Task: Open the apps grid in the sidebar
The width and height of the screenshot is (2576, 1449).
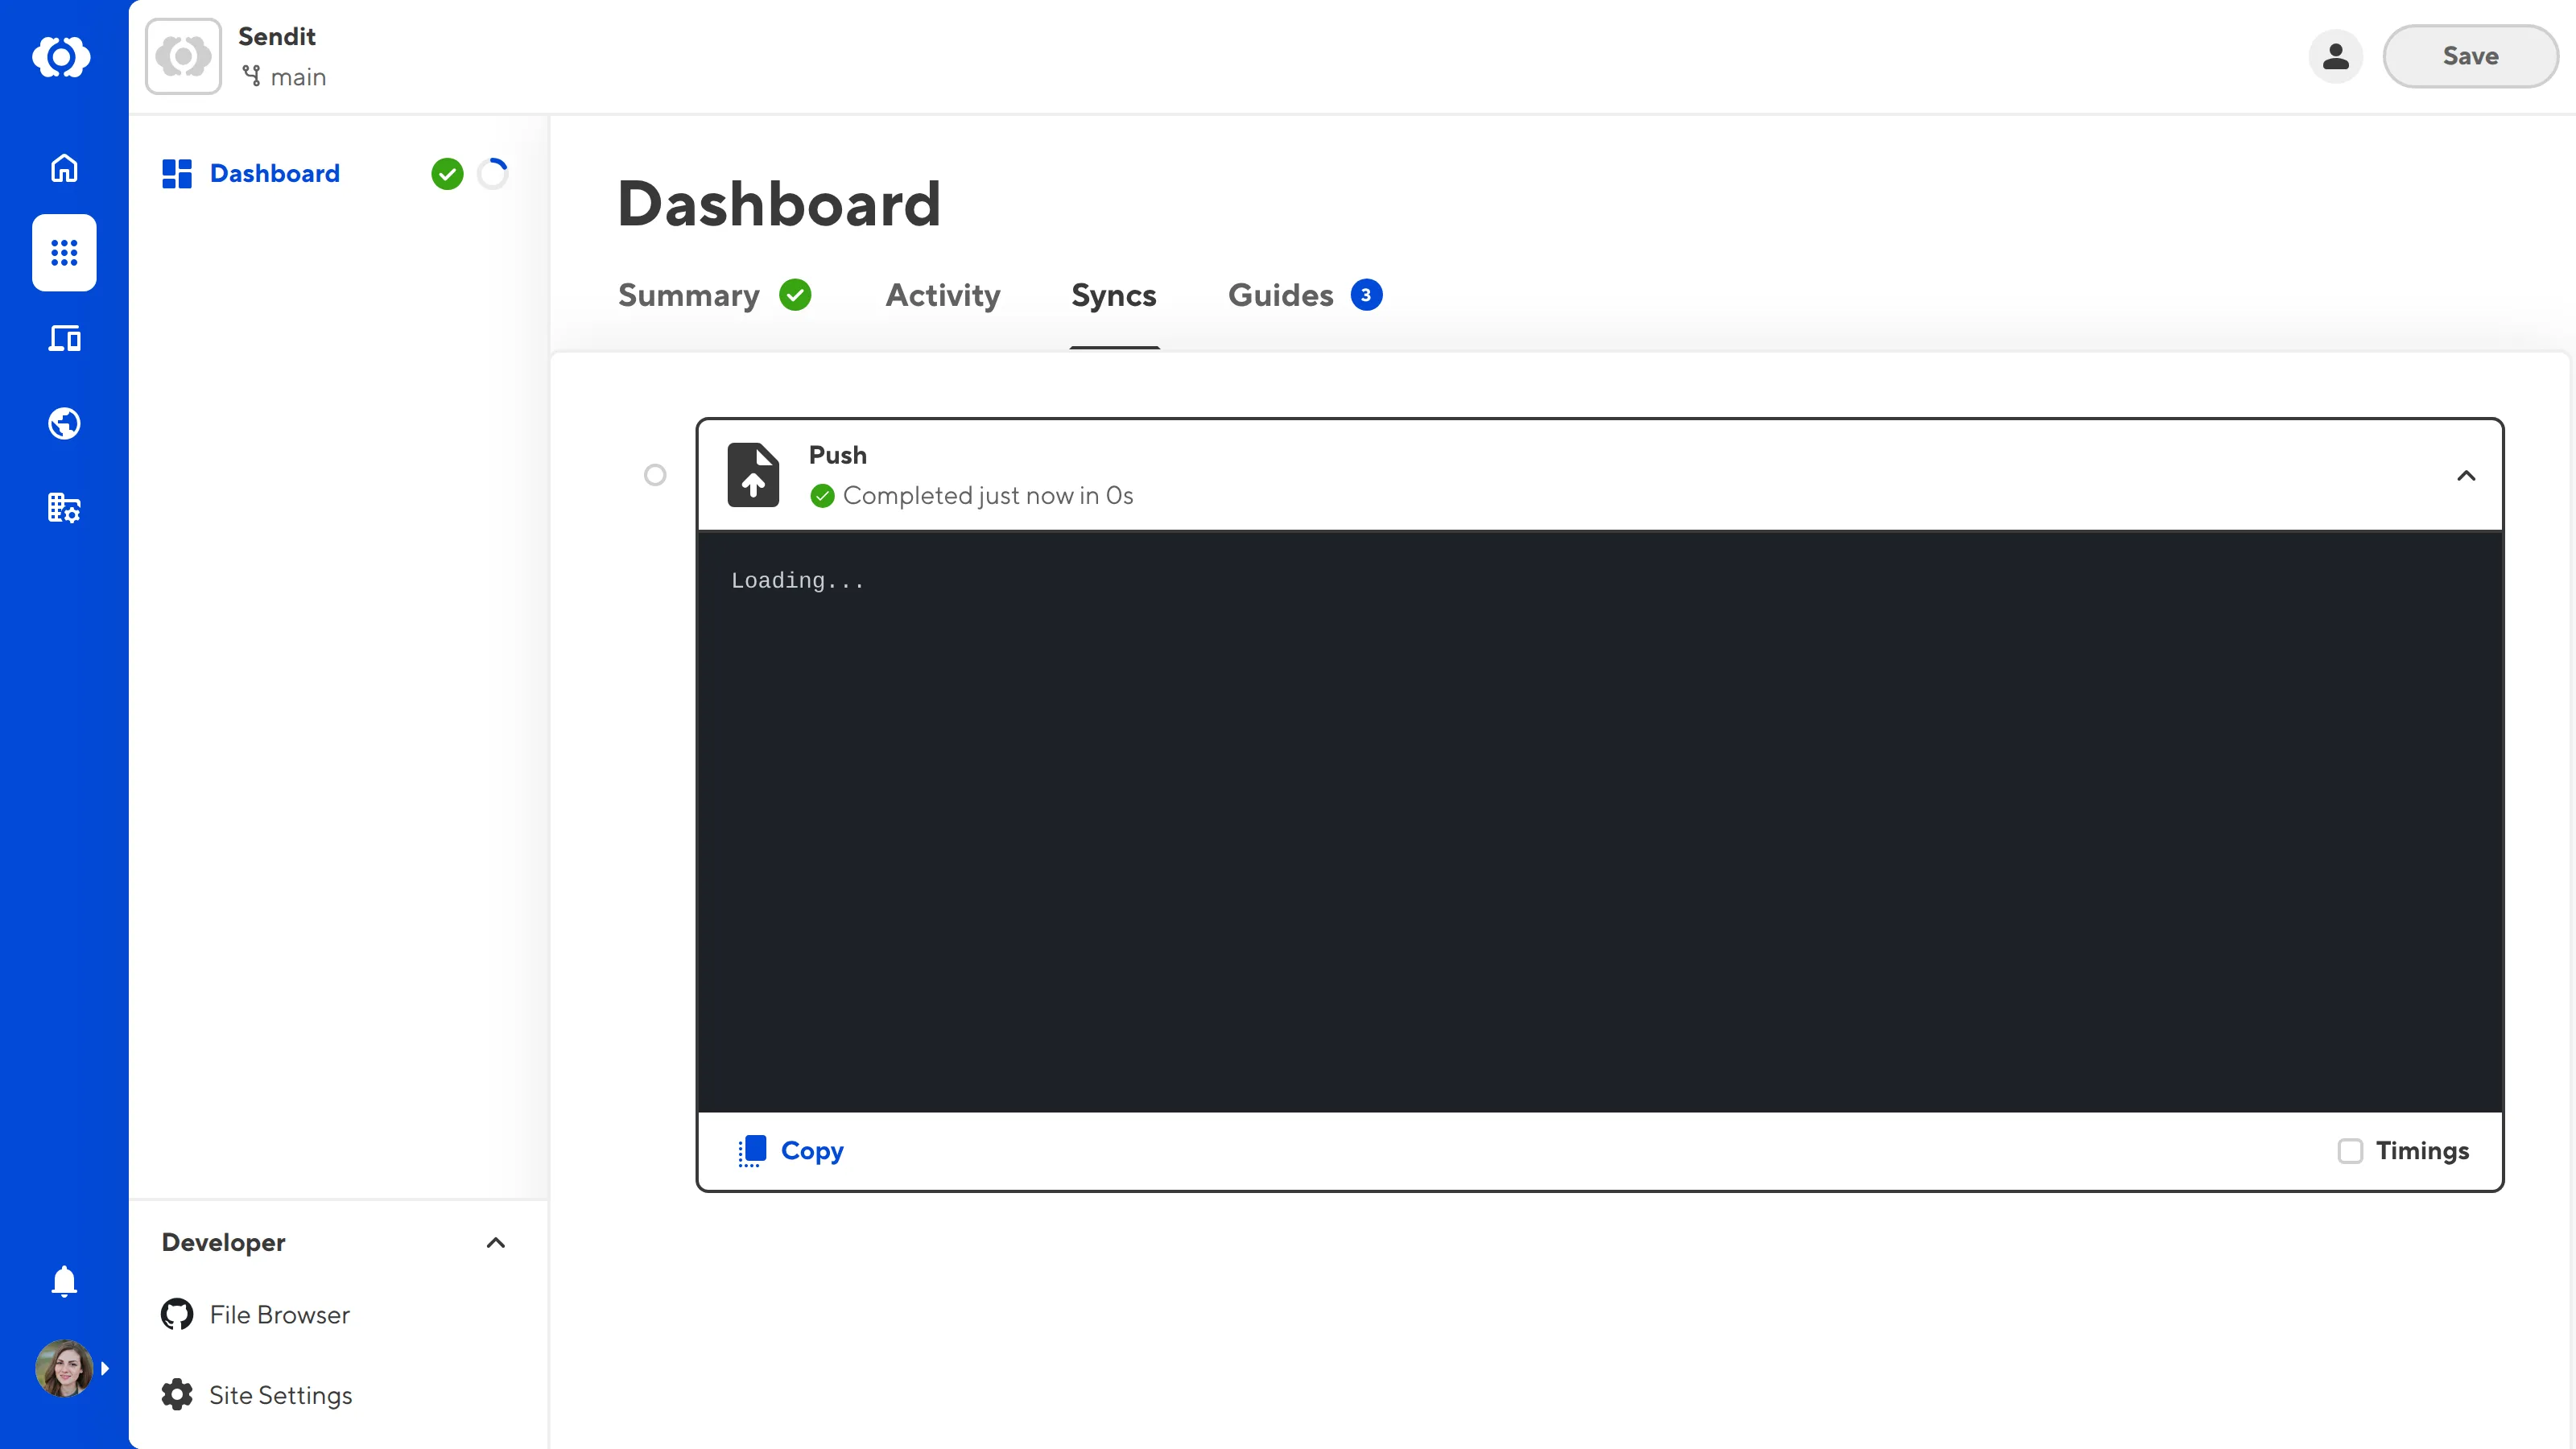Action: (63, 253)
